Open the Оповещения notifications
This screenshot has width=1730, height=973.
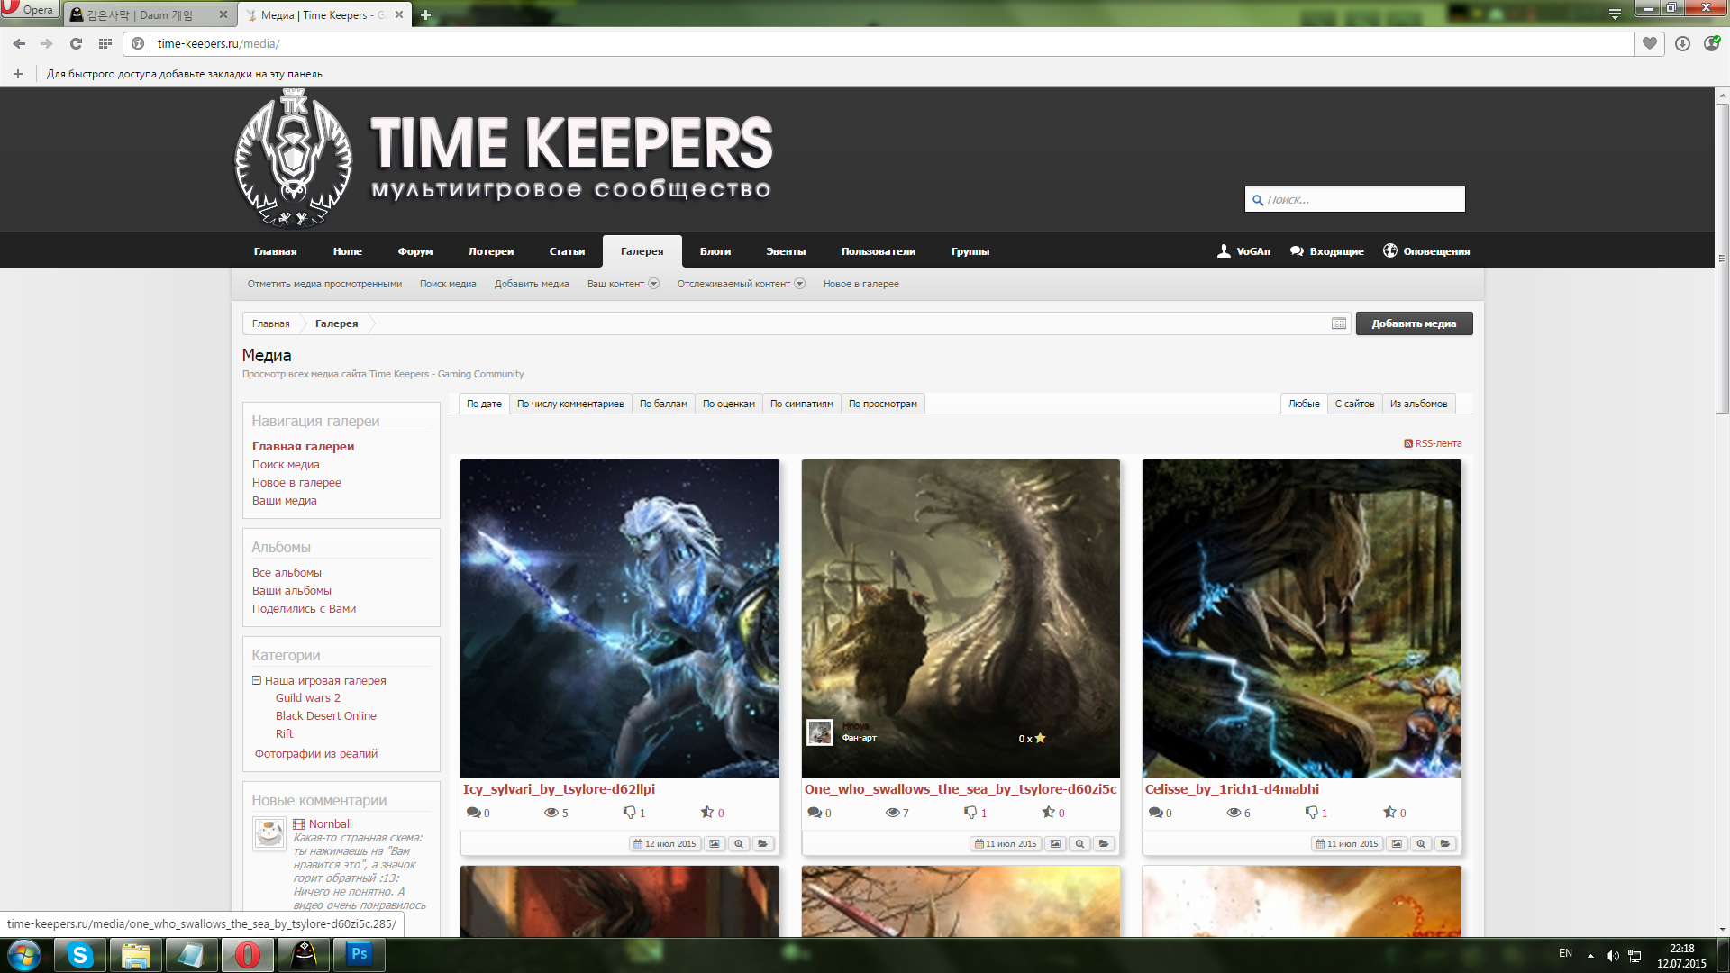pos(1426,251)
